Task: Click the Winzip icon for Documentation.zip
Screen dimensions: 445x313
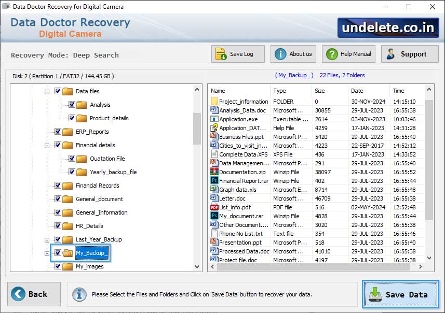Action: pos(213,172)
